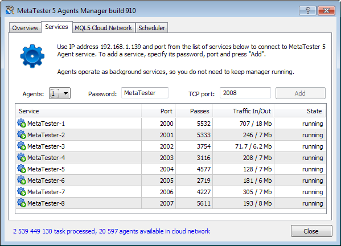Screen dimensions: 341x246
Task: Click the MetaTester-3 service icon
Action: (x=22, y=146)
